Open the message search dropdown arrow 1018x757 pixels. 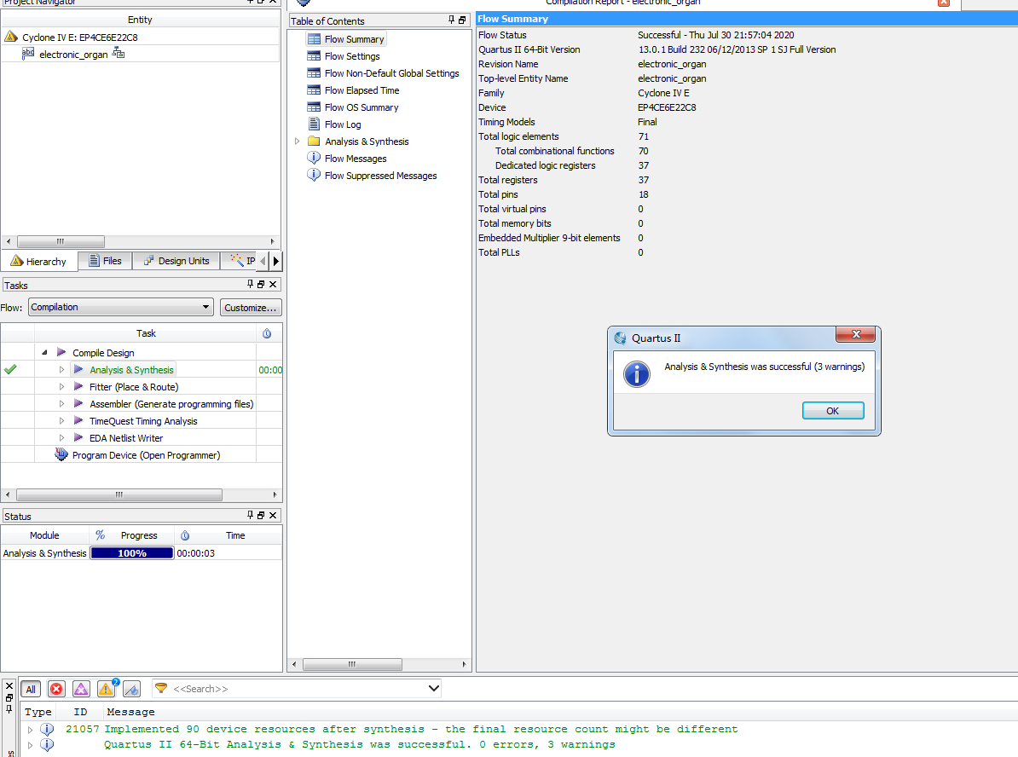coord(434,688)
